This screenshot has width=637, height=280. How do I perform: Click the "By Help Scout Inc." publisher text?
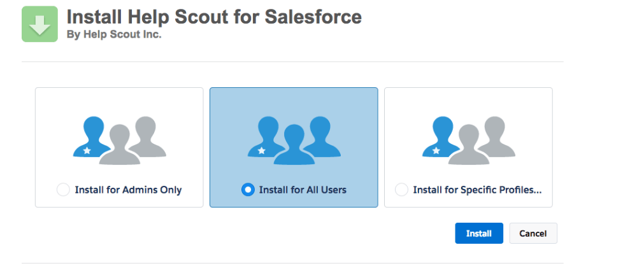tap(114, 34)
